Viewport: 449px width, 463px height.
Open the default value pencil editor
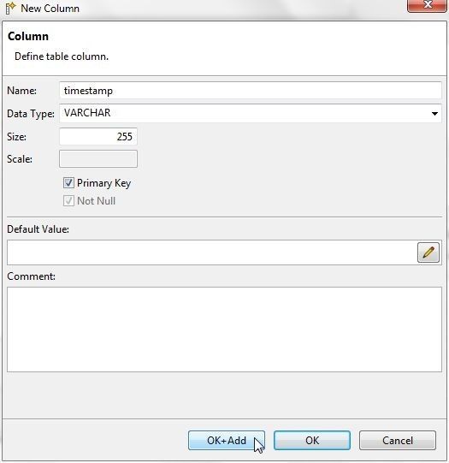pyautogui.click(x=428, y=252)
